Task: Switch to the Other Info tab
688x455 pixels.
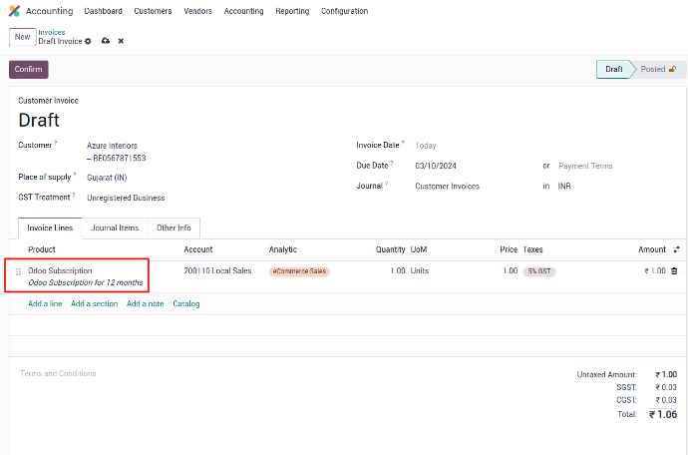Action: click(173, 227)
